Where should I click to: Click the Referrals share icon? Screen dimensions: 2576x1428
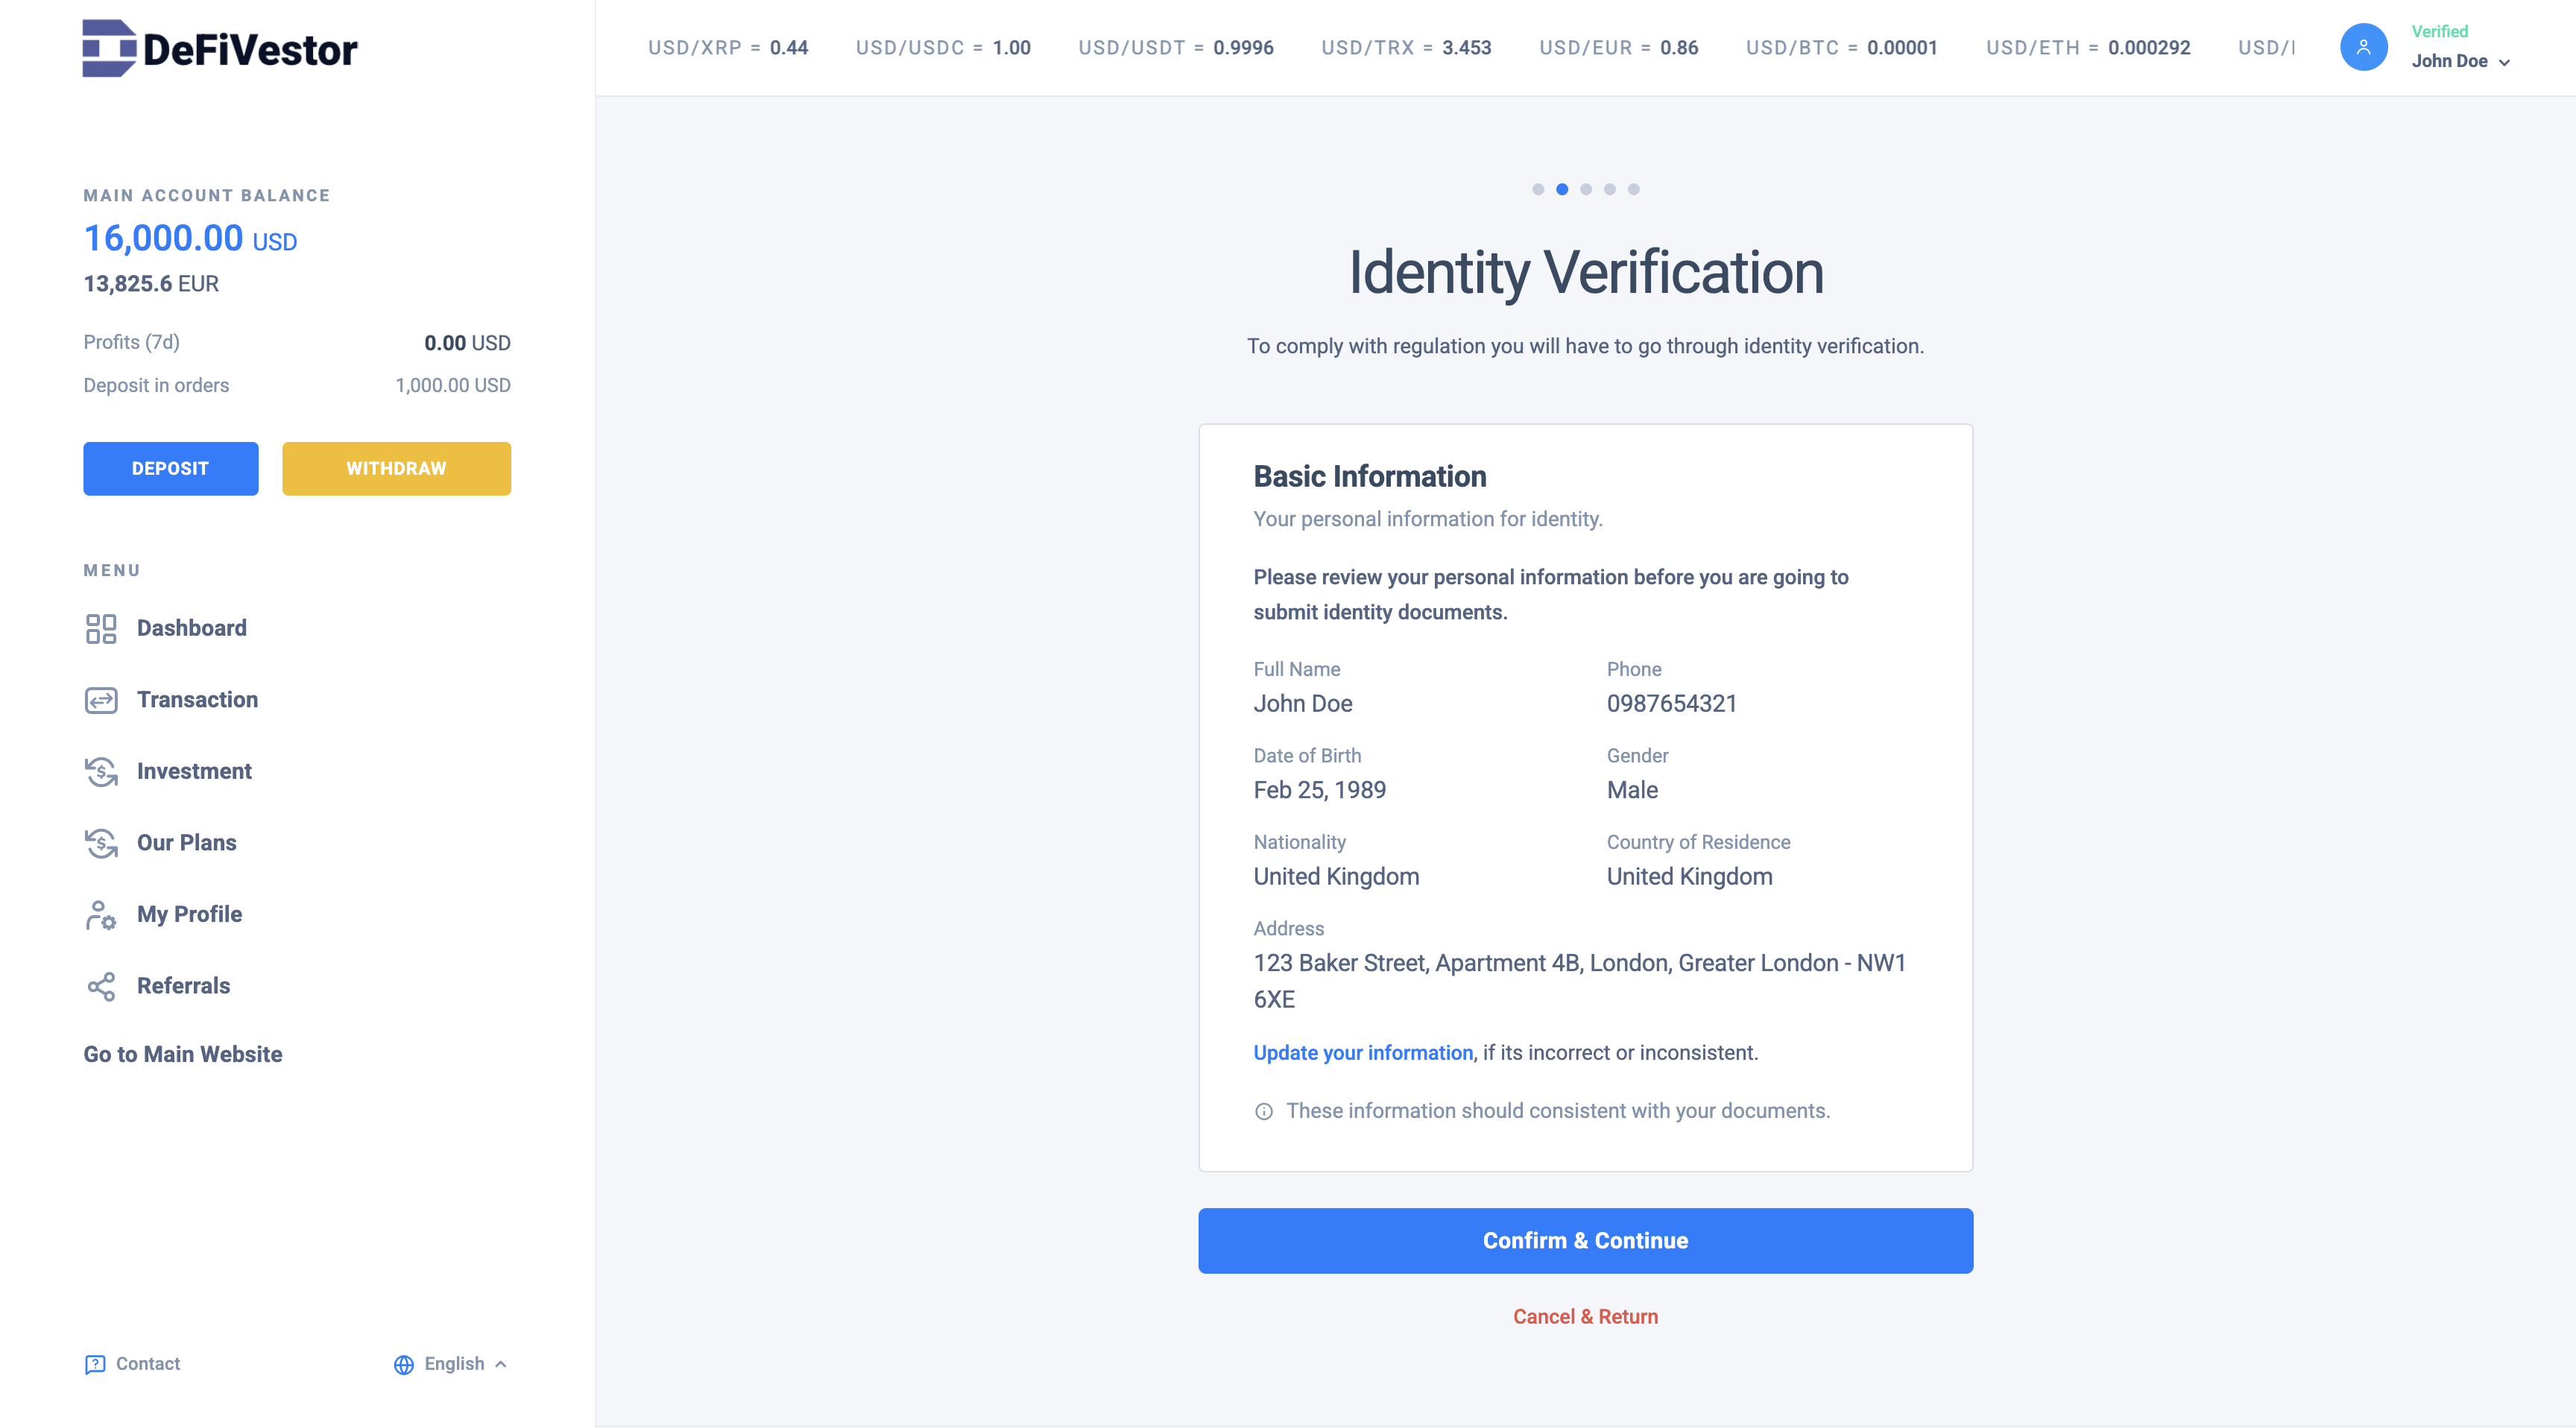pos(101,986)
